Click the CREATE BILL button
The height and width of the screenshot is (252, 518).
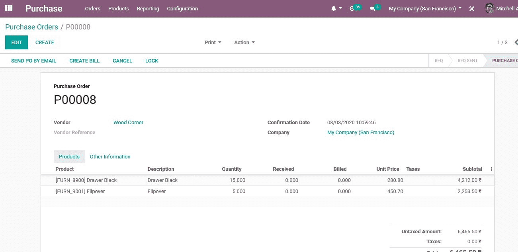pyautogui.click(x=84, y=61)
